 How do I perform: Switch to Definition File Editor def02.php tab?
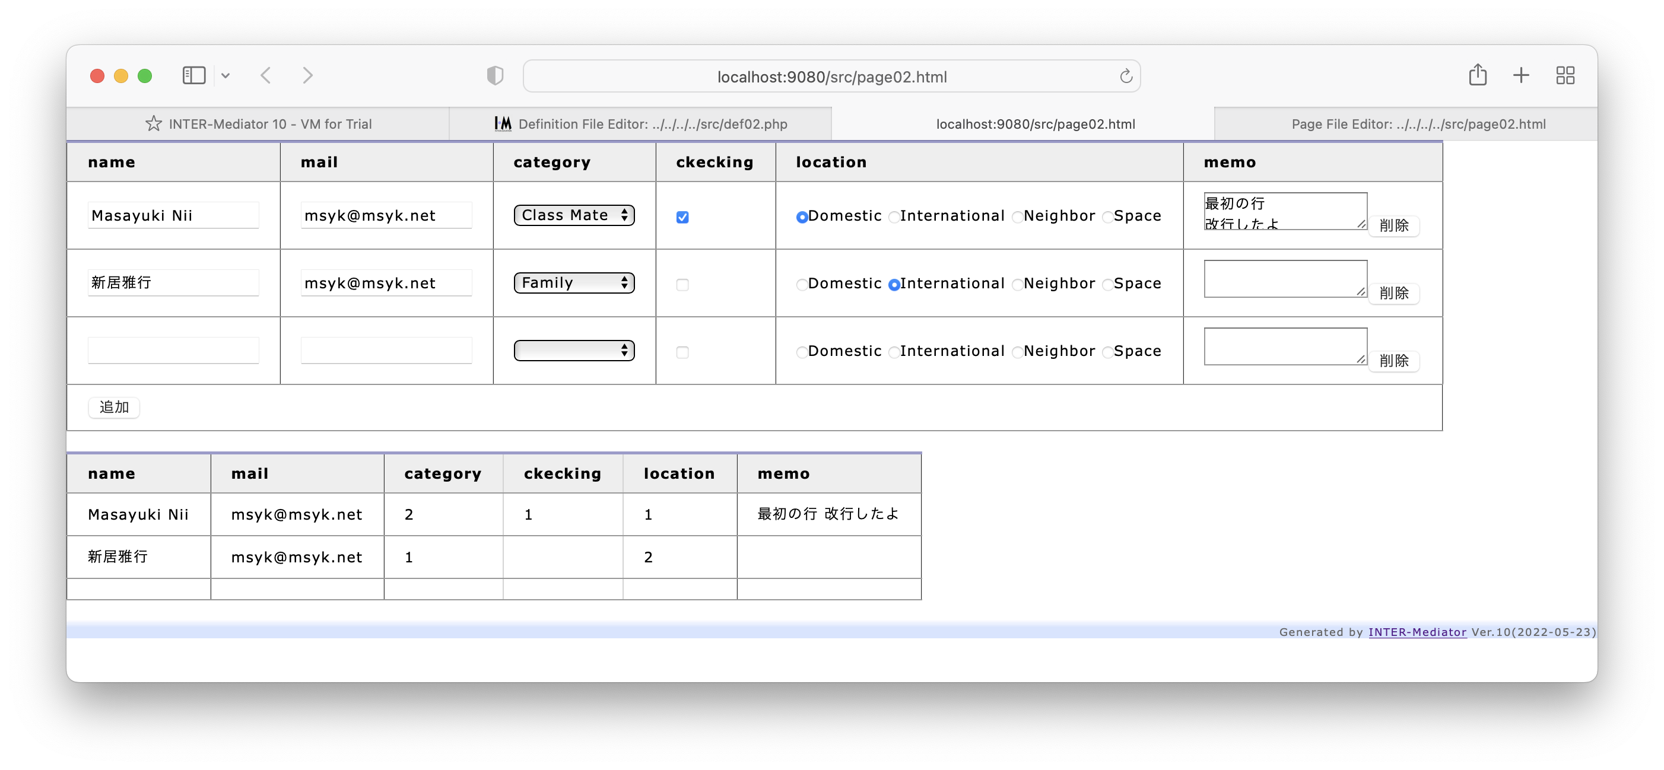point(640,123)
